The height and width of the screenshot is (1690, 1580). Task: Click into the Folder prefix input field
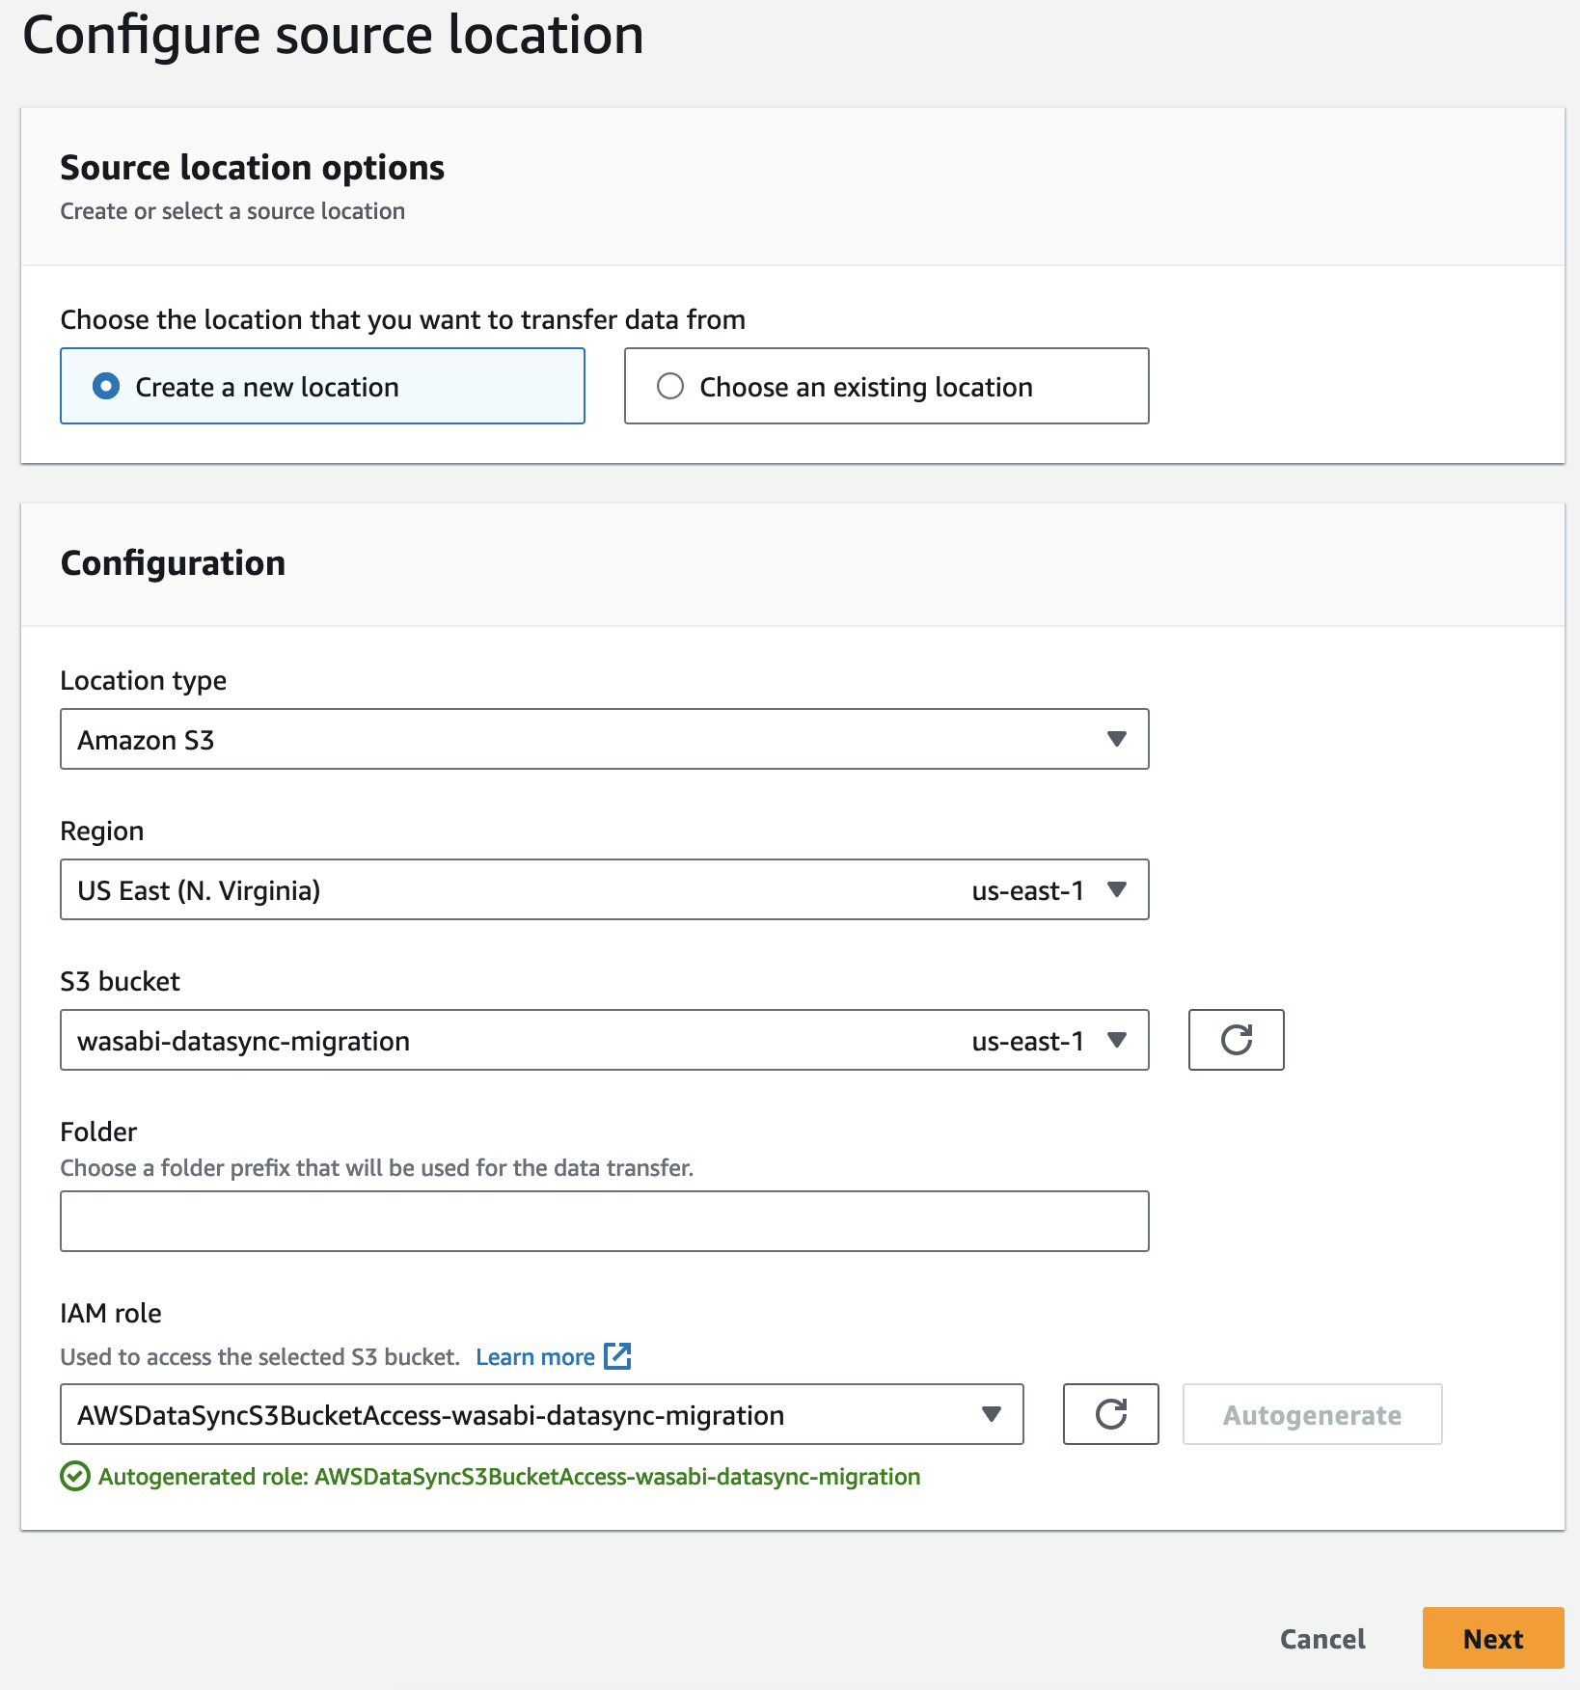pos(604,1221)
